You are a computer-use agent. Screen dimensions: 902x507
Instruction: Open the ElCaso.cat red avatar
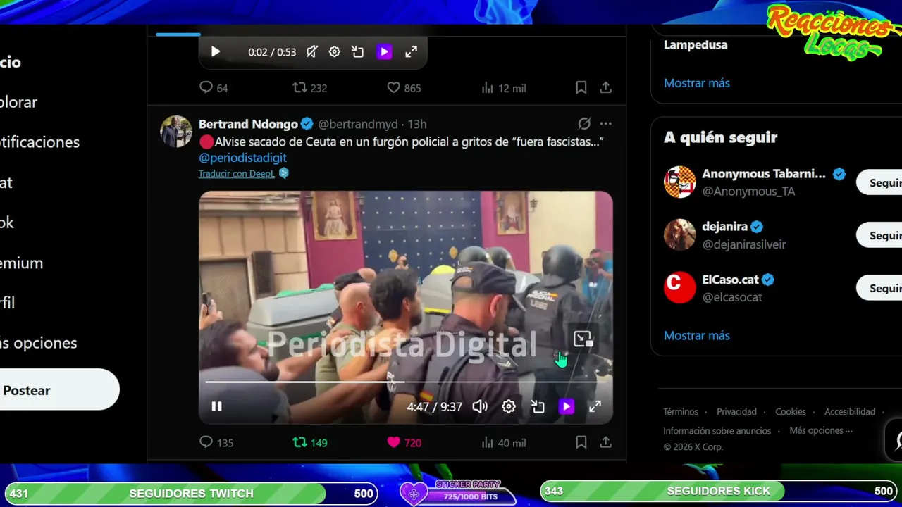pos(680,288)
